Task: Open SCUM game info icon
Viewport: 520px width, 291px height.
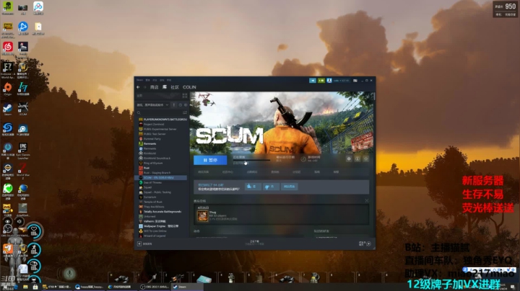Action: pyautogui.click(x=357, y=159)
